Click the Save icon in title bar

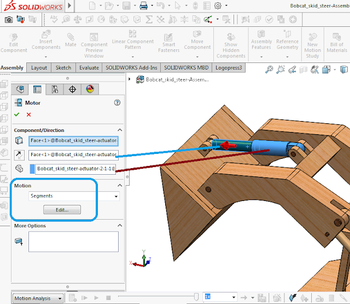click(126, 5)
